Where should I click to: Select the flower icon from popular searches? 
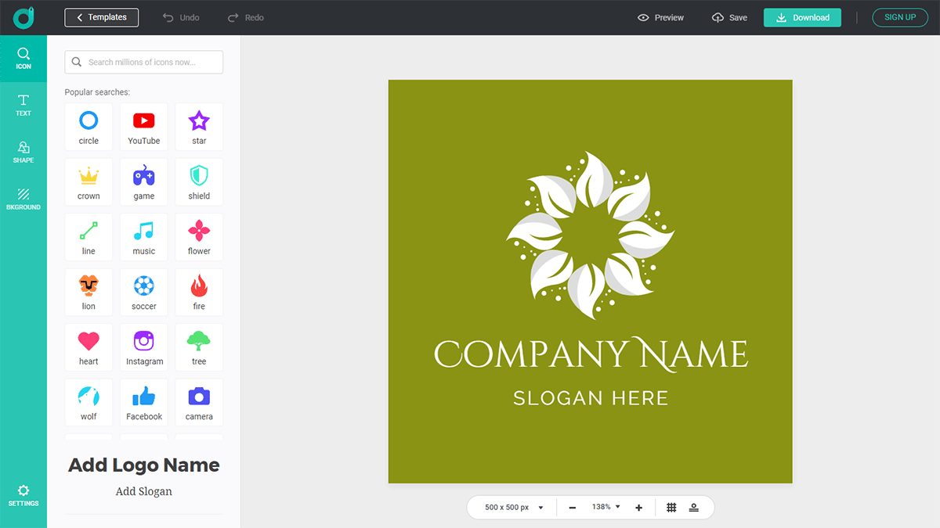[x=199, y=236]
